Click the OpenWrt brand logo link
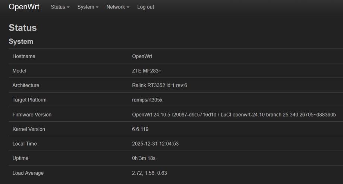This screenshot has height=184, width=343. tap(24, 7)
